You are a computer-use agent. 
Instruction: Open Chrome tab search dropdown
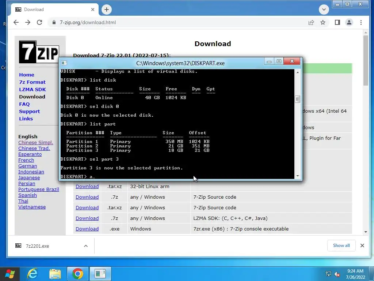coord(324,10)
